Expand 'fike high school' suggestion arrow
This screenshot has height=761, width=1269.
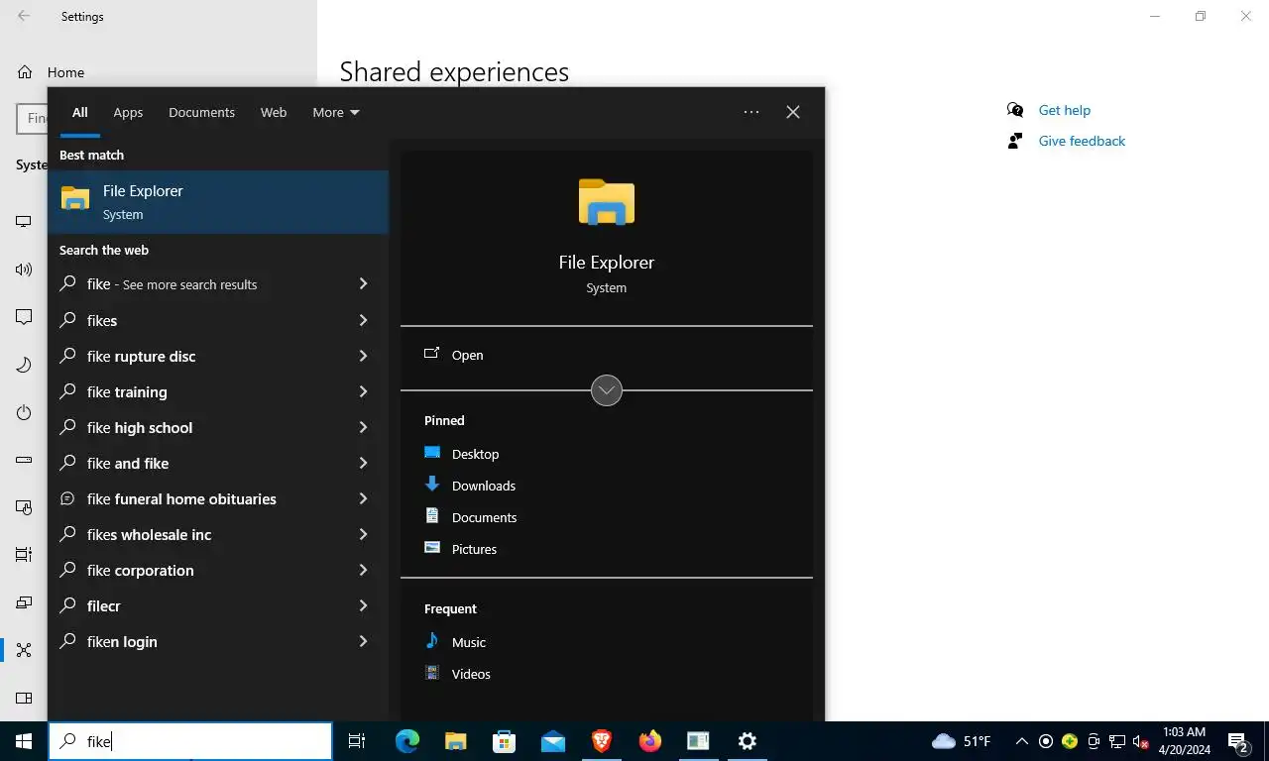coord(363,427)
